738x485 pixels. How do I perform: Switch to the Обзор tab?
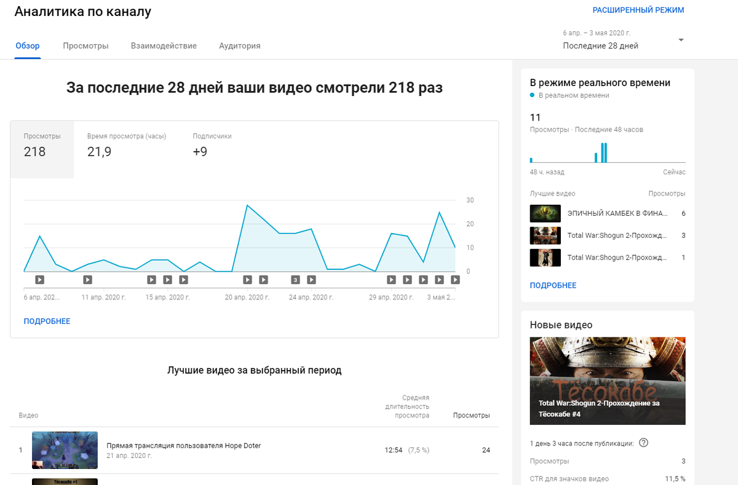28,45
